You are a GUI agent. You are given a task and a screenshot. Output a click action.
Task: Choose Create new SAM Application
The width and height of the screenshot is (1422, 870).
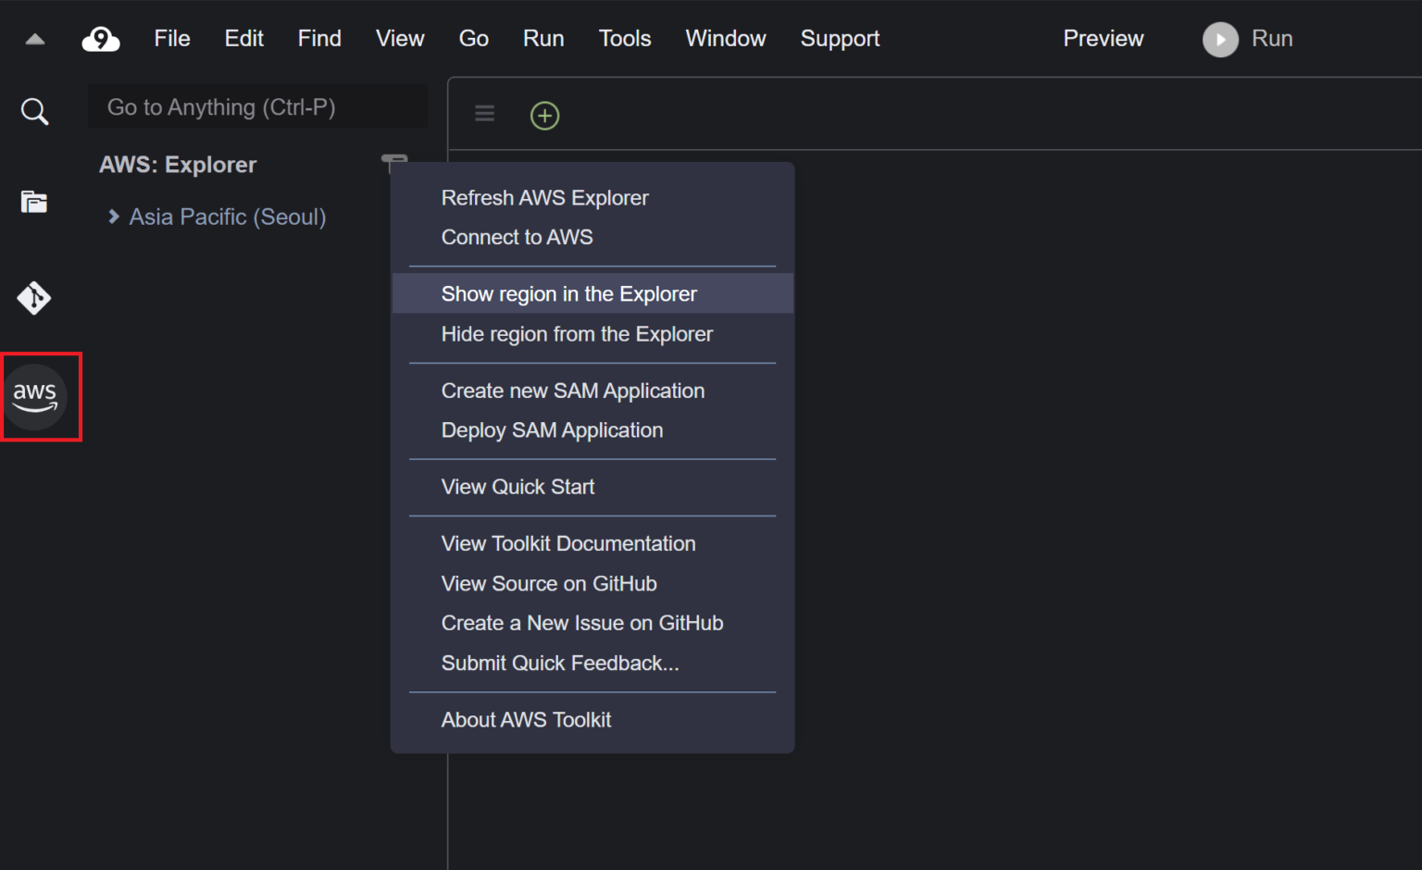572,391
